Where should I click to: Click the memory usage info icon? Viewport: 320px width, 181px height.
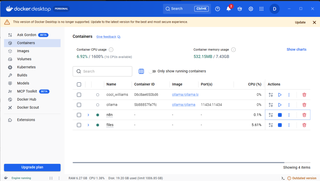233,50
